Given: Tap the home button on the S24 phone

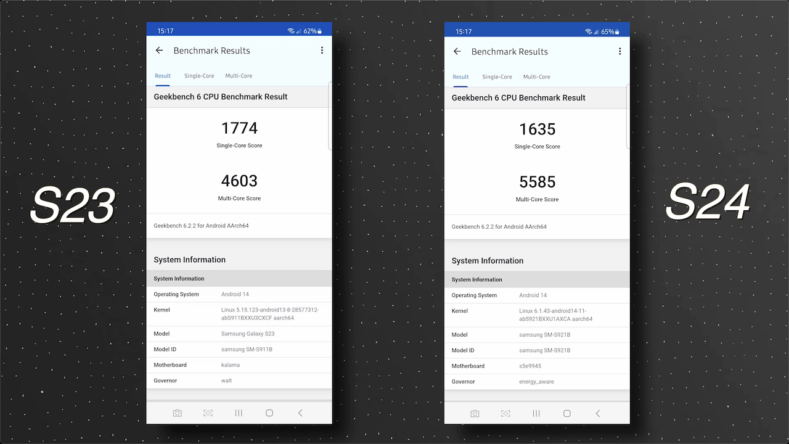Looking at the screenshot, I should (x=567, y=414).
